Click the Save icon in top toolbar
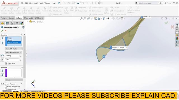The image size is (179, 100). (x=73, y=3)
